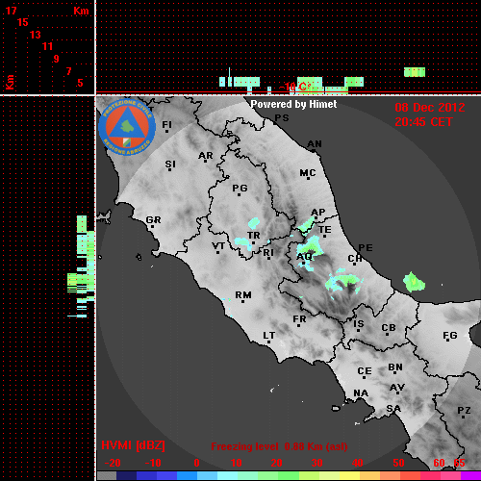Click the CH city label
Image resolution: width=481 pixels, height=481 pixels.
tap(355, 258)
